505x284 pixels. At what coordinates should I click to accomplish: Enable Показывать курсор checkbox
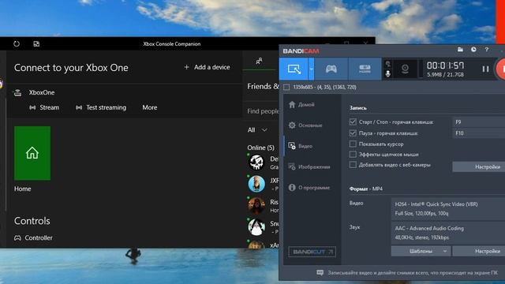point(353,144)
